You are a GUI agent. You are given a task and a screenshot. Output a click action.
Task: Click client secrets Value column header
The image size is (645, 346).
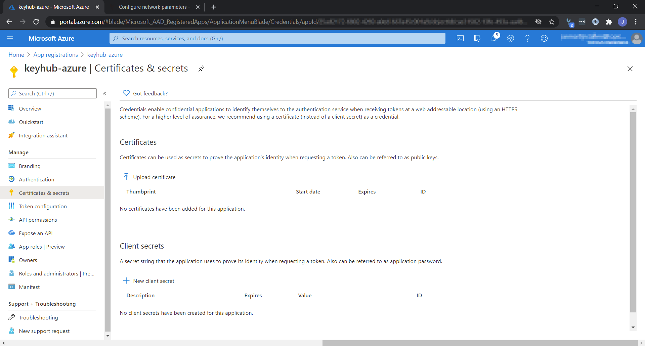[x=305, y=295]
